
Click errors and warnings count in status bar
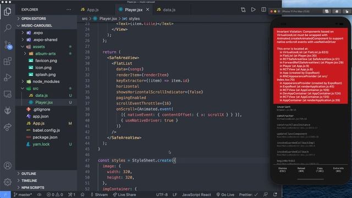pyautogui.click(x=55, y=195)
